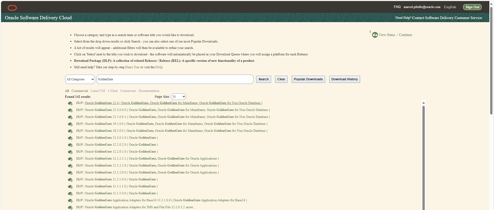This screenshot has width=494, height=210.
Task: Open the Demo Tour link
Action: point(132,67)
